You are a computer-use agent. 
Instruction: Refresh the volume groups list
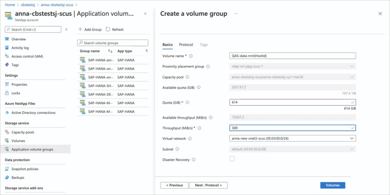coord(115,29)
